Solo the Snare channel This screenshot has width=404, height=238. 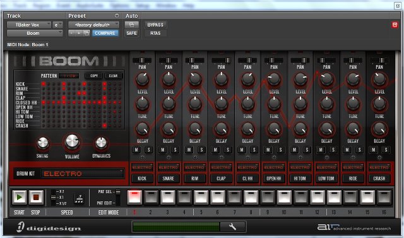point(175,150)
